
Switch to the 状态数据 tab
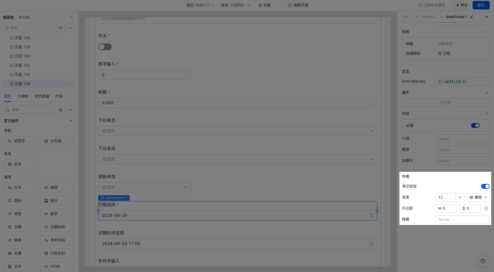tap(42, 96)
